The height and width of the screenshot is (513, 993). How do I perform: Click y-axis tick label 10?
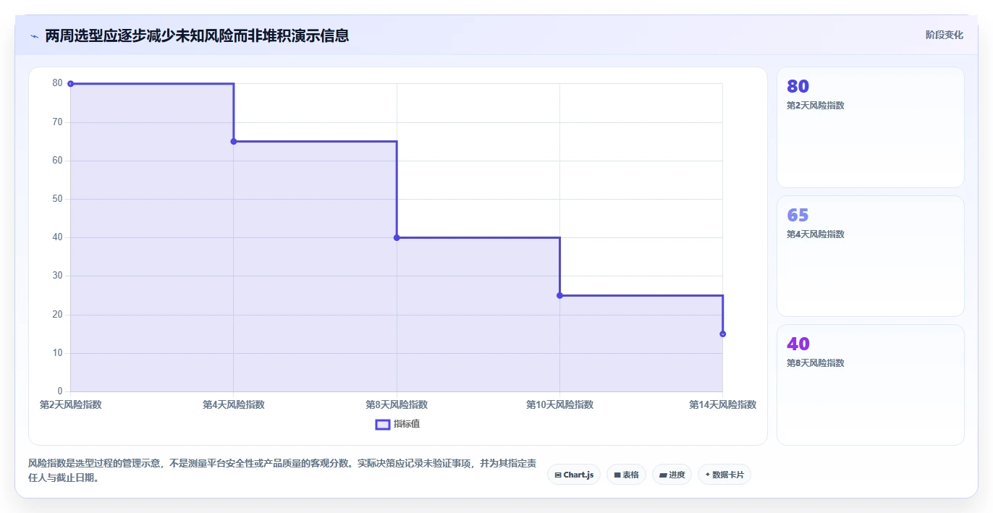click(57, 353)
